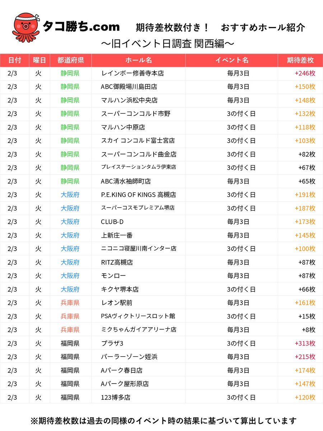Screen dimensions: 323x431
Task: Click the 〜旧イベント日調査 関西編〜 subtitle
Action: 168,44
